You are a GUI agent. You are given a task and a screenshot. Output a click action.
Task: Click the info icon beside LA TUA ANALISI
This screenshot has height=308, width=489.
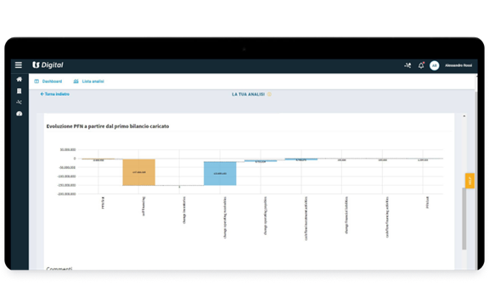tap(269, 94)
